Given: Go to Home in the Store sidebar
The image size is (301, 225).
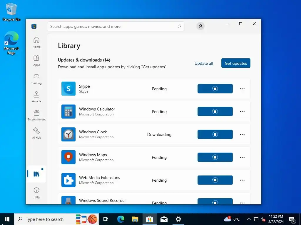Looking at the screenshot, I should click(36, 42).
